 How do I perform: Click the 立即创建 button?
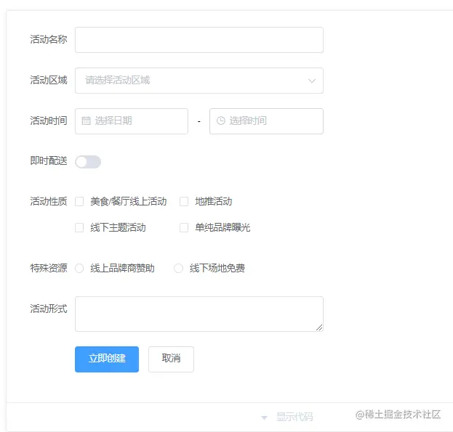click(x=107, y=359)
